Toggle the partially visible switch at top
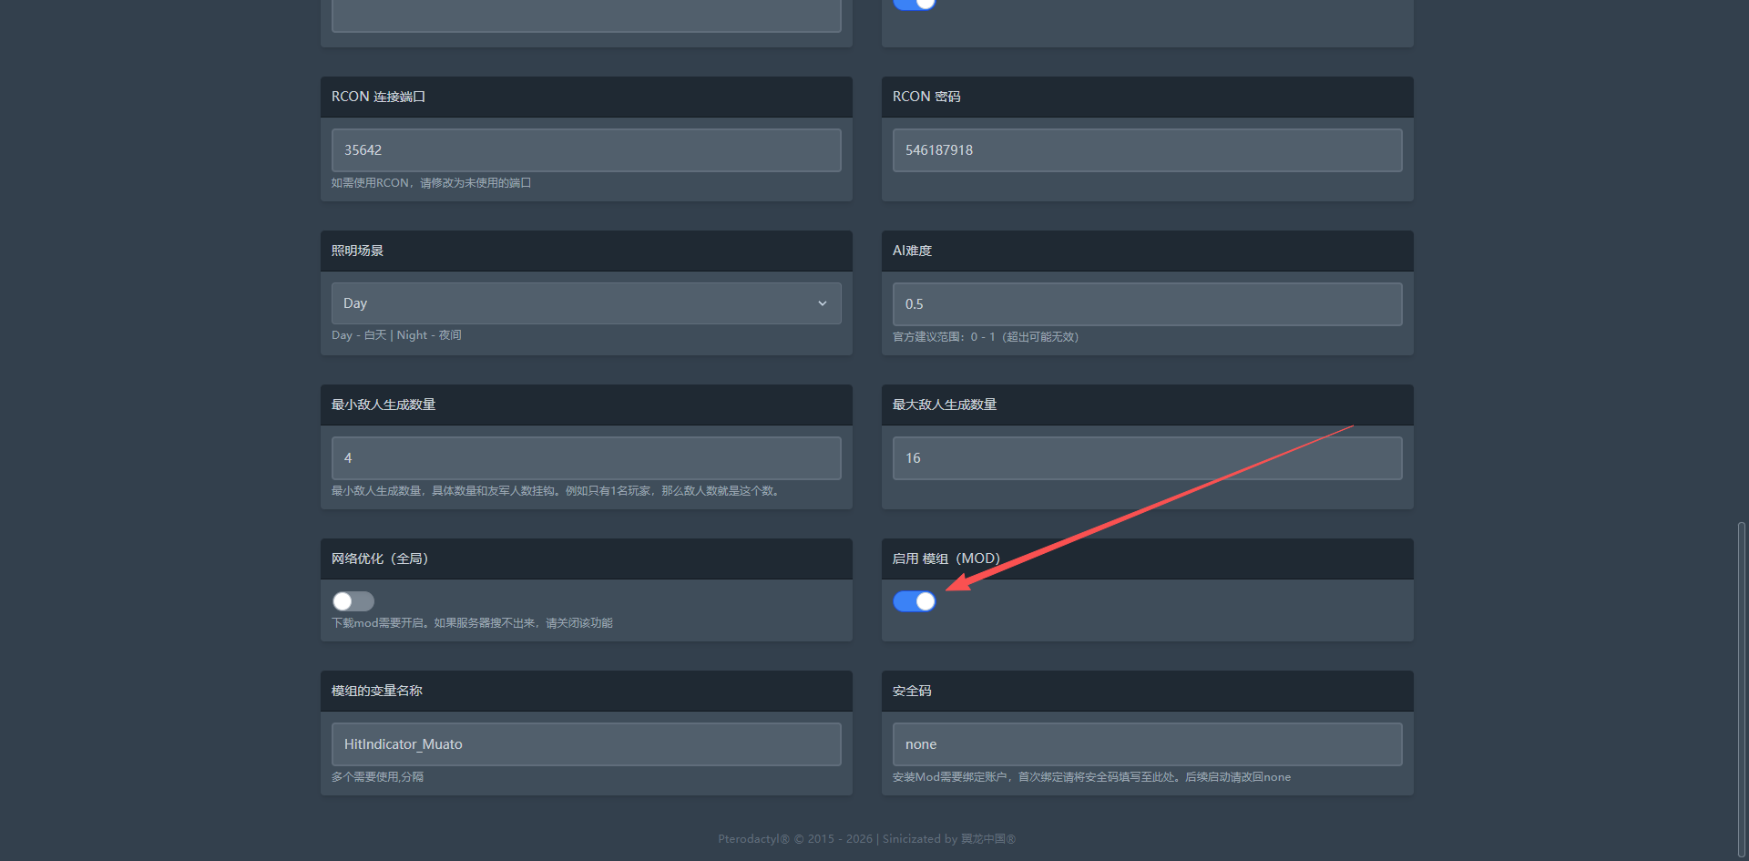 914,5
